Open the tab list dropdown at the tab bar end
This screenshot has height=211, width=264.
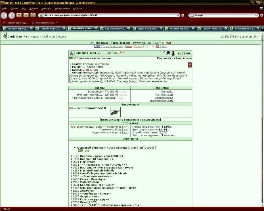(262, 28)
